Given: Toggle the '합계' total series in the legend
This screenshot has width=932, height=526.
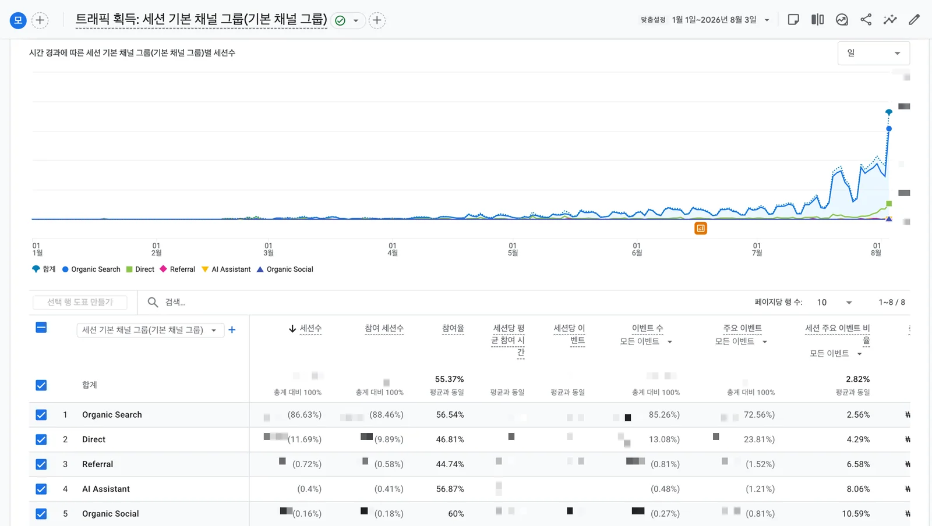Looking at the screenshot, I should (x=44, y=269).
